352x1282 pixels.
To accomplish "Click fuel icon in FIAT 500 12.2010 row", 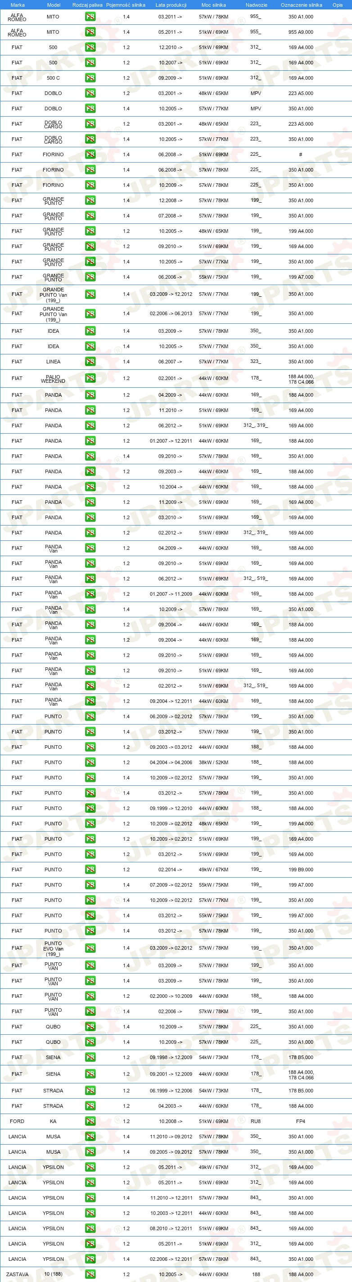I will pos(90,47).
